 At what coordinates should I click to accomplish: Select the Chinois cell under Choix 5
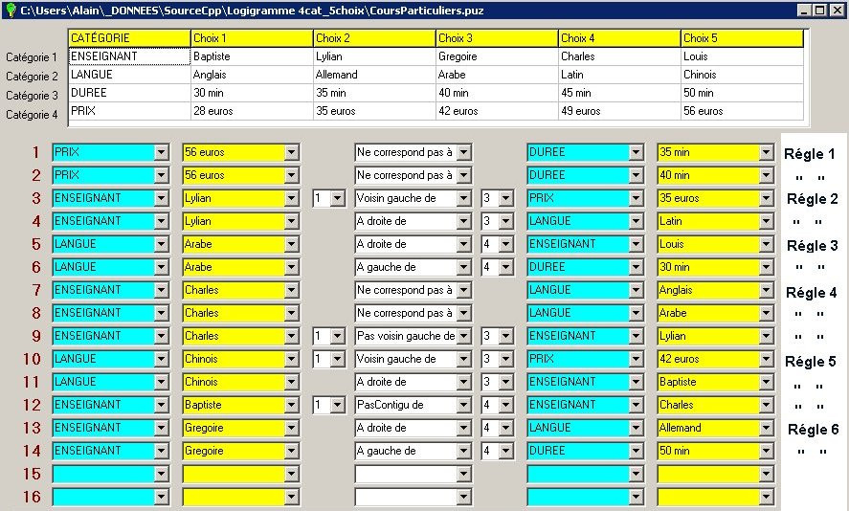coord(742,75)
